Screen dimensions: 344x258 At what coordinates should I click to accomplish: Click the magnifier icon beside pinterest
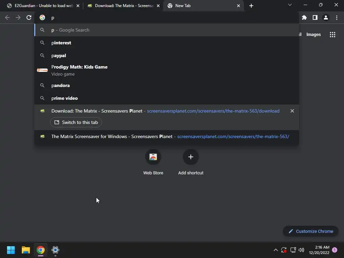click(42, 43)
